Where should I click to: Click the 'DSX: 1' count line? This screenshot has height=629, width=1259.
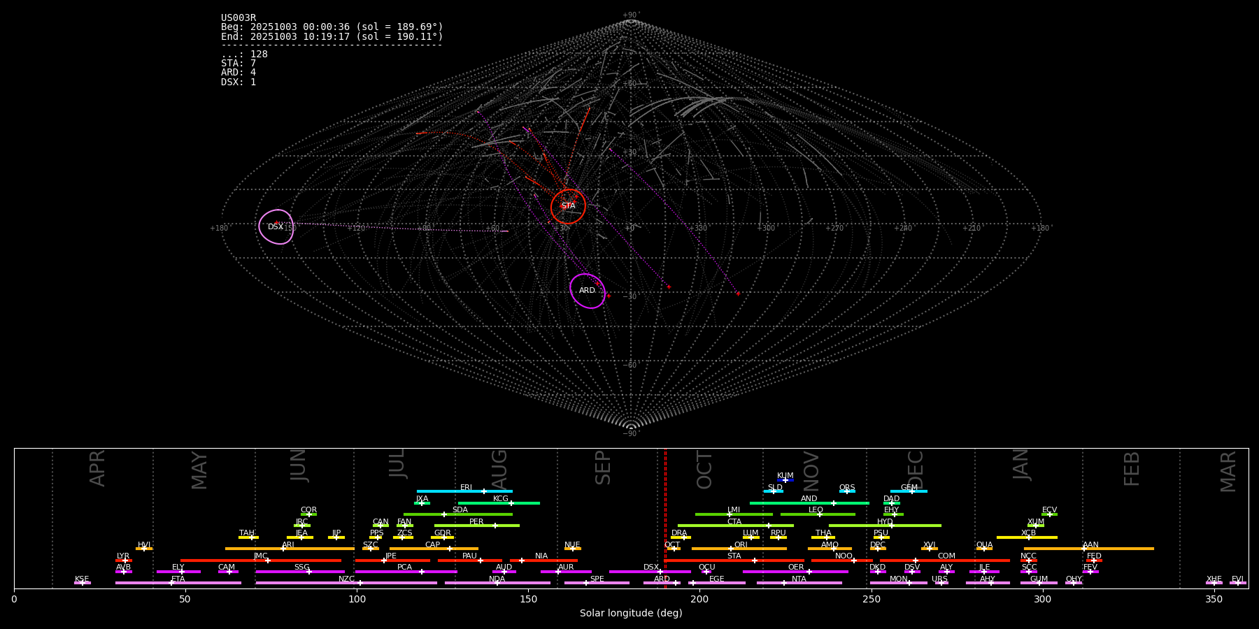click(239, 82)
